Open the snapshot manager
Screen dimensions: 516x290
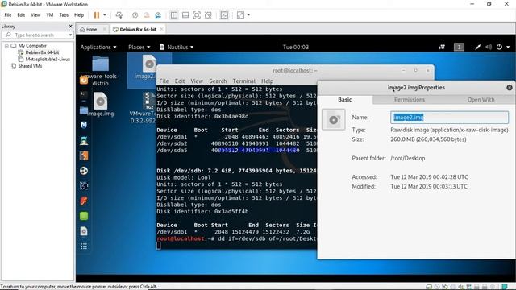(x=158, y=15)
